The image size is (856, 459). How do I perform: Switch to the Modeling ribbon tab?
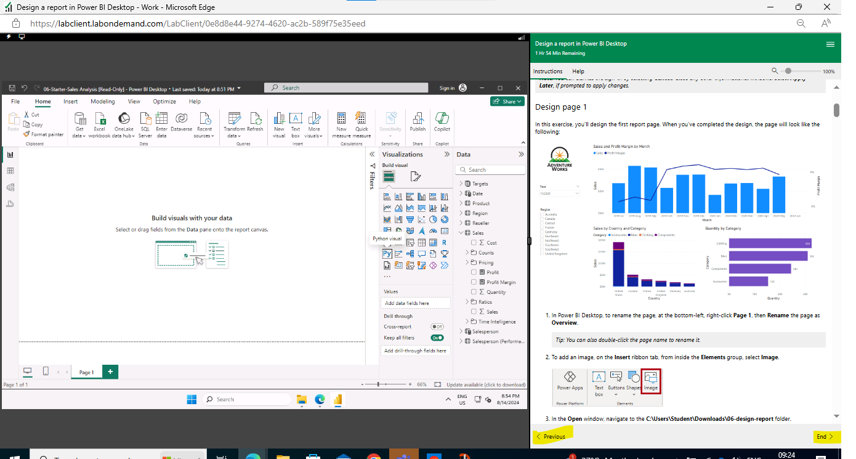(102, 101)
